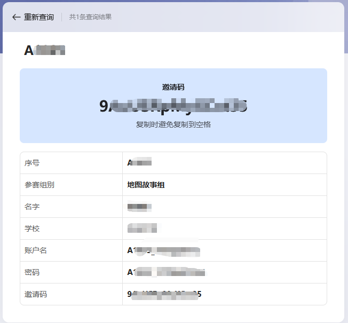Click the 账户名 row label
The width and height of the screenshot is (348, 323).
click(36, 250)
